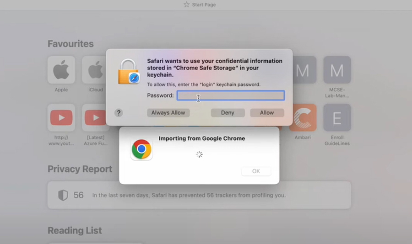
Task: Open the Ambari favourite icon
Action: 303,118
